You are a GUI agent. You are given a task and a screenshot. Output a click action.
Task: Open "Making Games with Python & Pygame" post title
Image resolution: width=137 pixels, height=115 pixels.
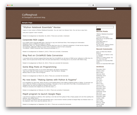50,80
